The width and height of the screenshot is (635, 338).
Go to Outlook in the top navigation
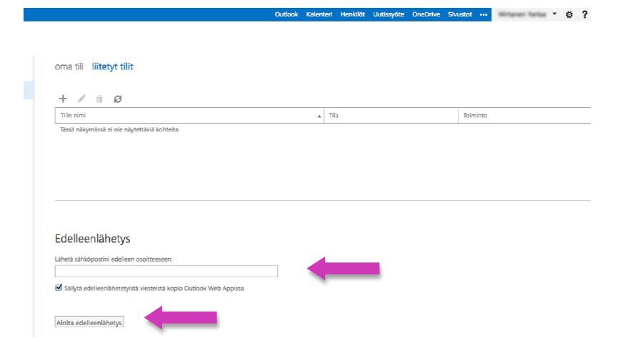(x=286, y=14)
